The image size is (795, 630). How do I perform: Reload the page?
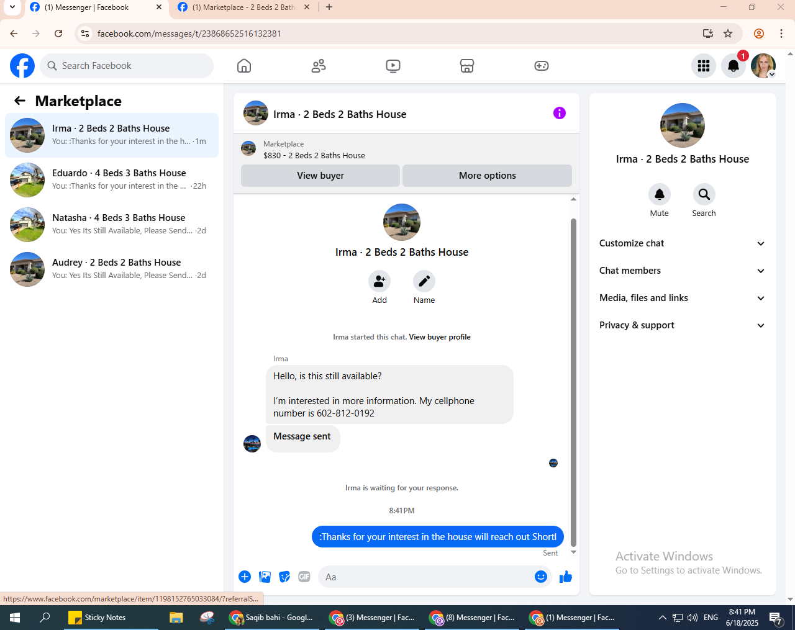[x=58, y=34]
